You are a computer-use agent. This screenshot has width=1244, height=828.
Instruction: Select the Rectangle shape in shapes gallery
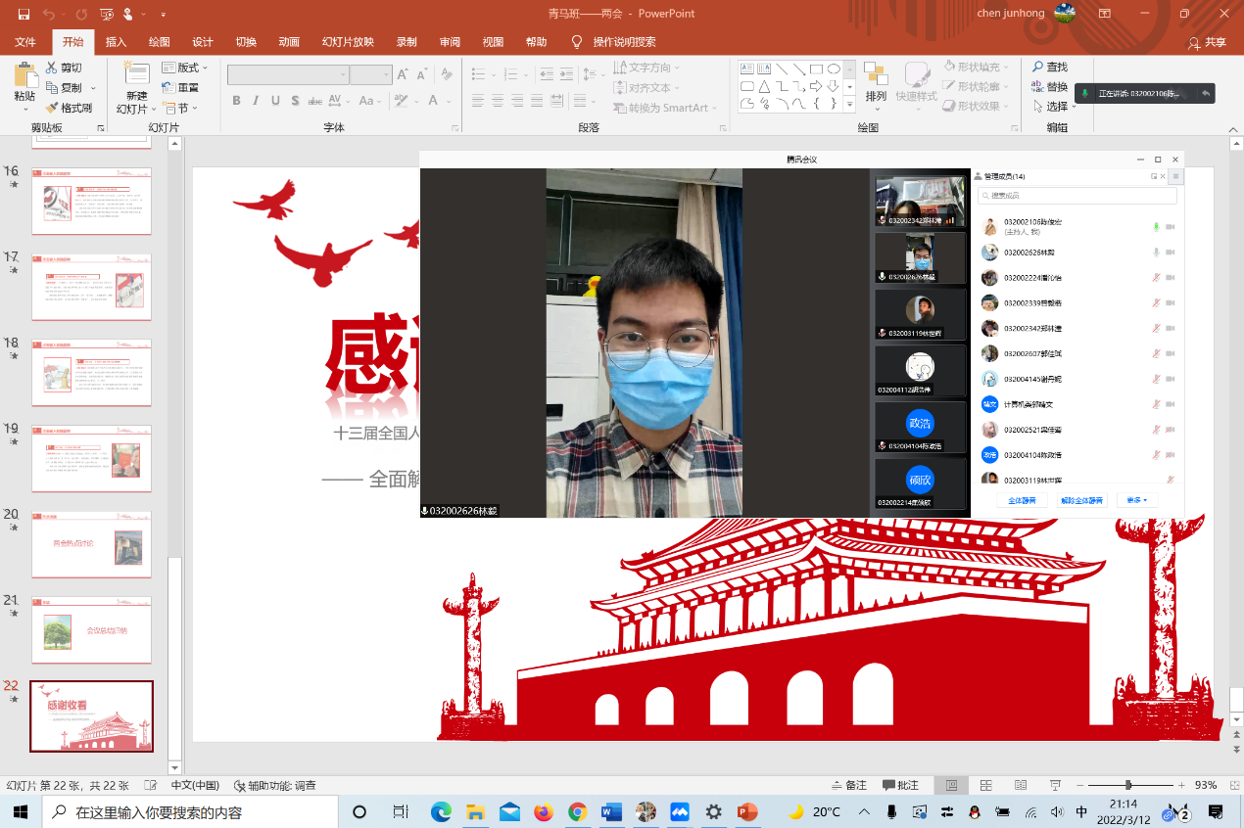pyautogui.click(x=816, y=69)
